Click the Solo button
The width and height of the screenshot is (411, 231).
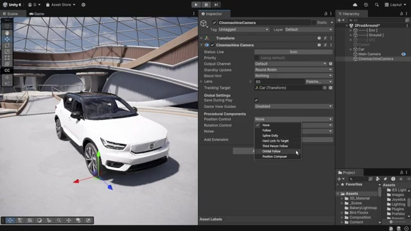(293, 52)
